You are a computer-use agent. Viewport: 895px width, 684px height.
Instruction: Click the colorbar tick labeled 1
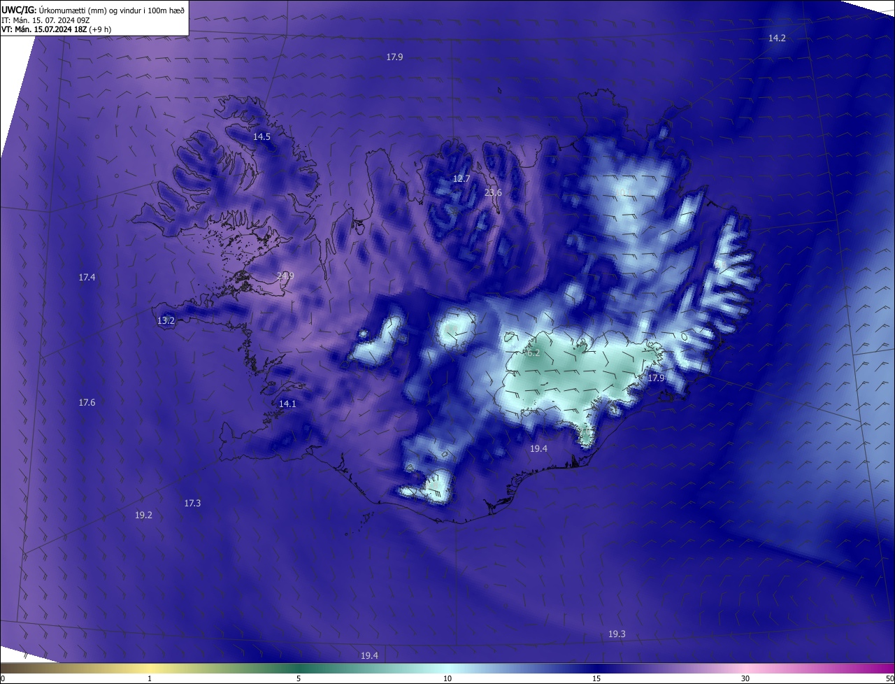click(x=150, y=678)
